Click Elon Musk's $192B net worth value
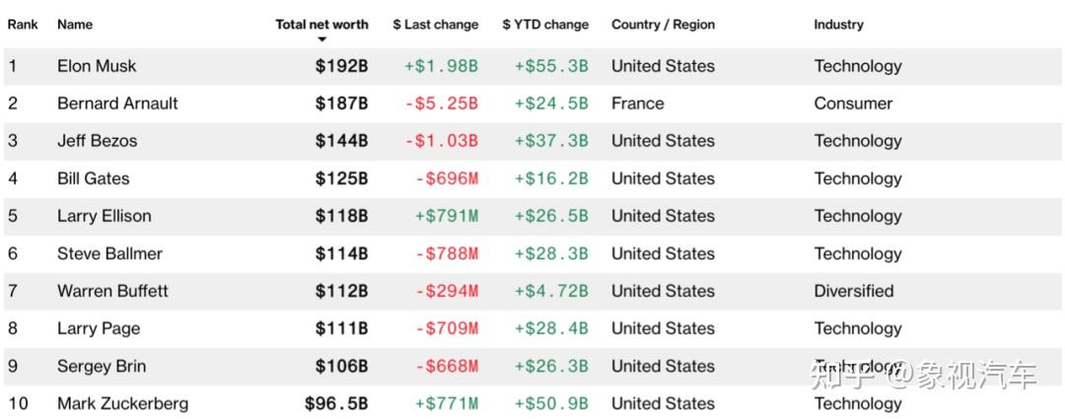Viewport: 1065px width, 419px height. (x=341, y=66)
